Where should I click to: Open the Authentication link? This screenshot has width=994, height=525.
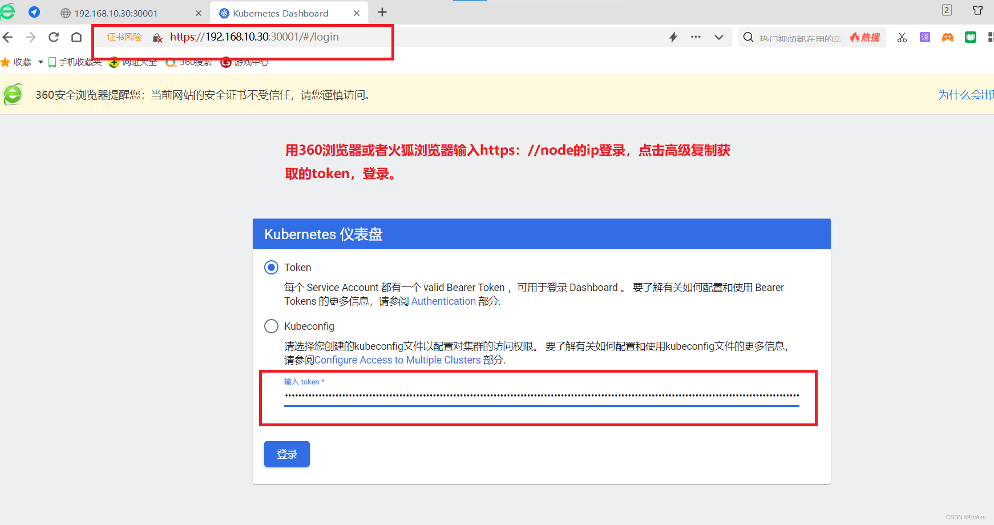tap(443, 301)
